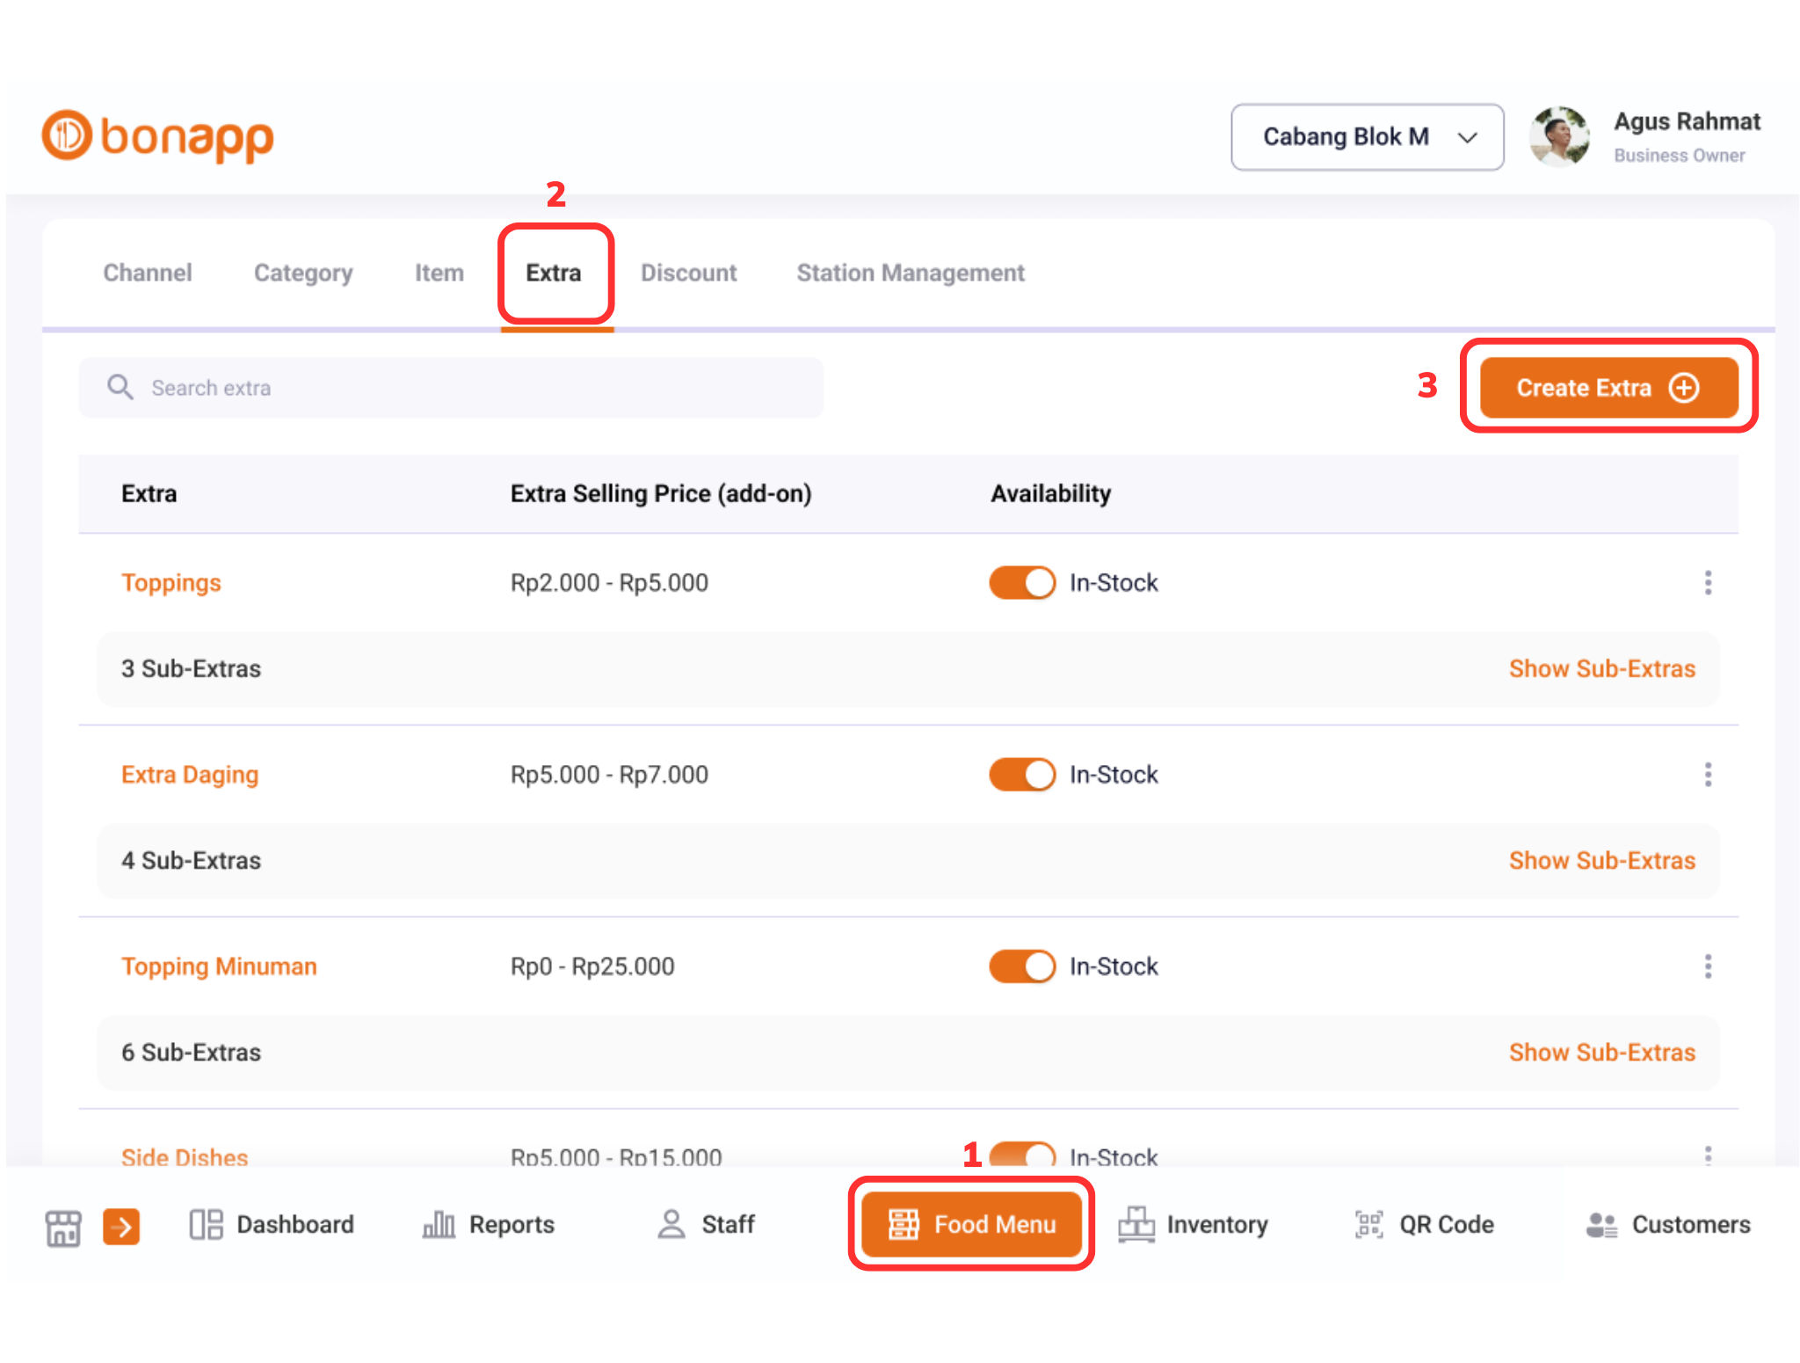Screen dimensions: 1800x1363
Task: Open the Station Management tab
Action: 910,273
